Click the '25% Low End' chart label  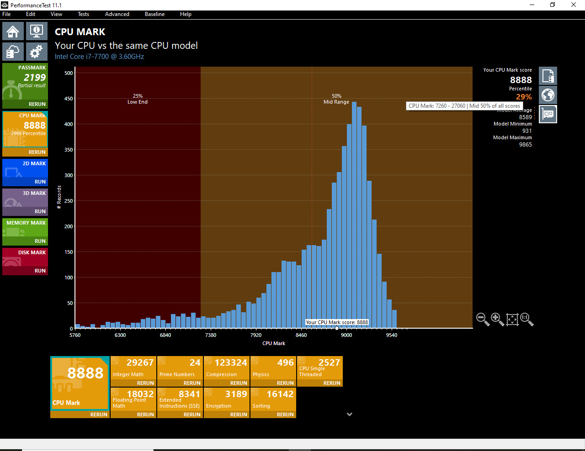click(x=138, y=99)
